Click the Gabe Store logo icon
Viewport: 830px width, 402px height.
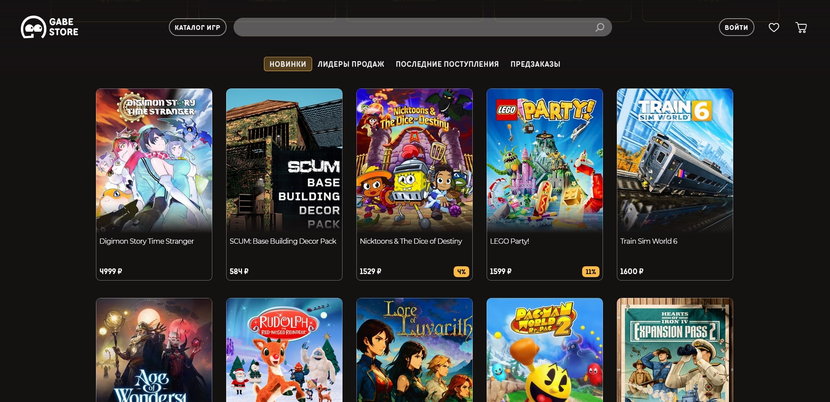click(x=33, y=27)
